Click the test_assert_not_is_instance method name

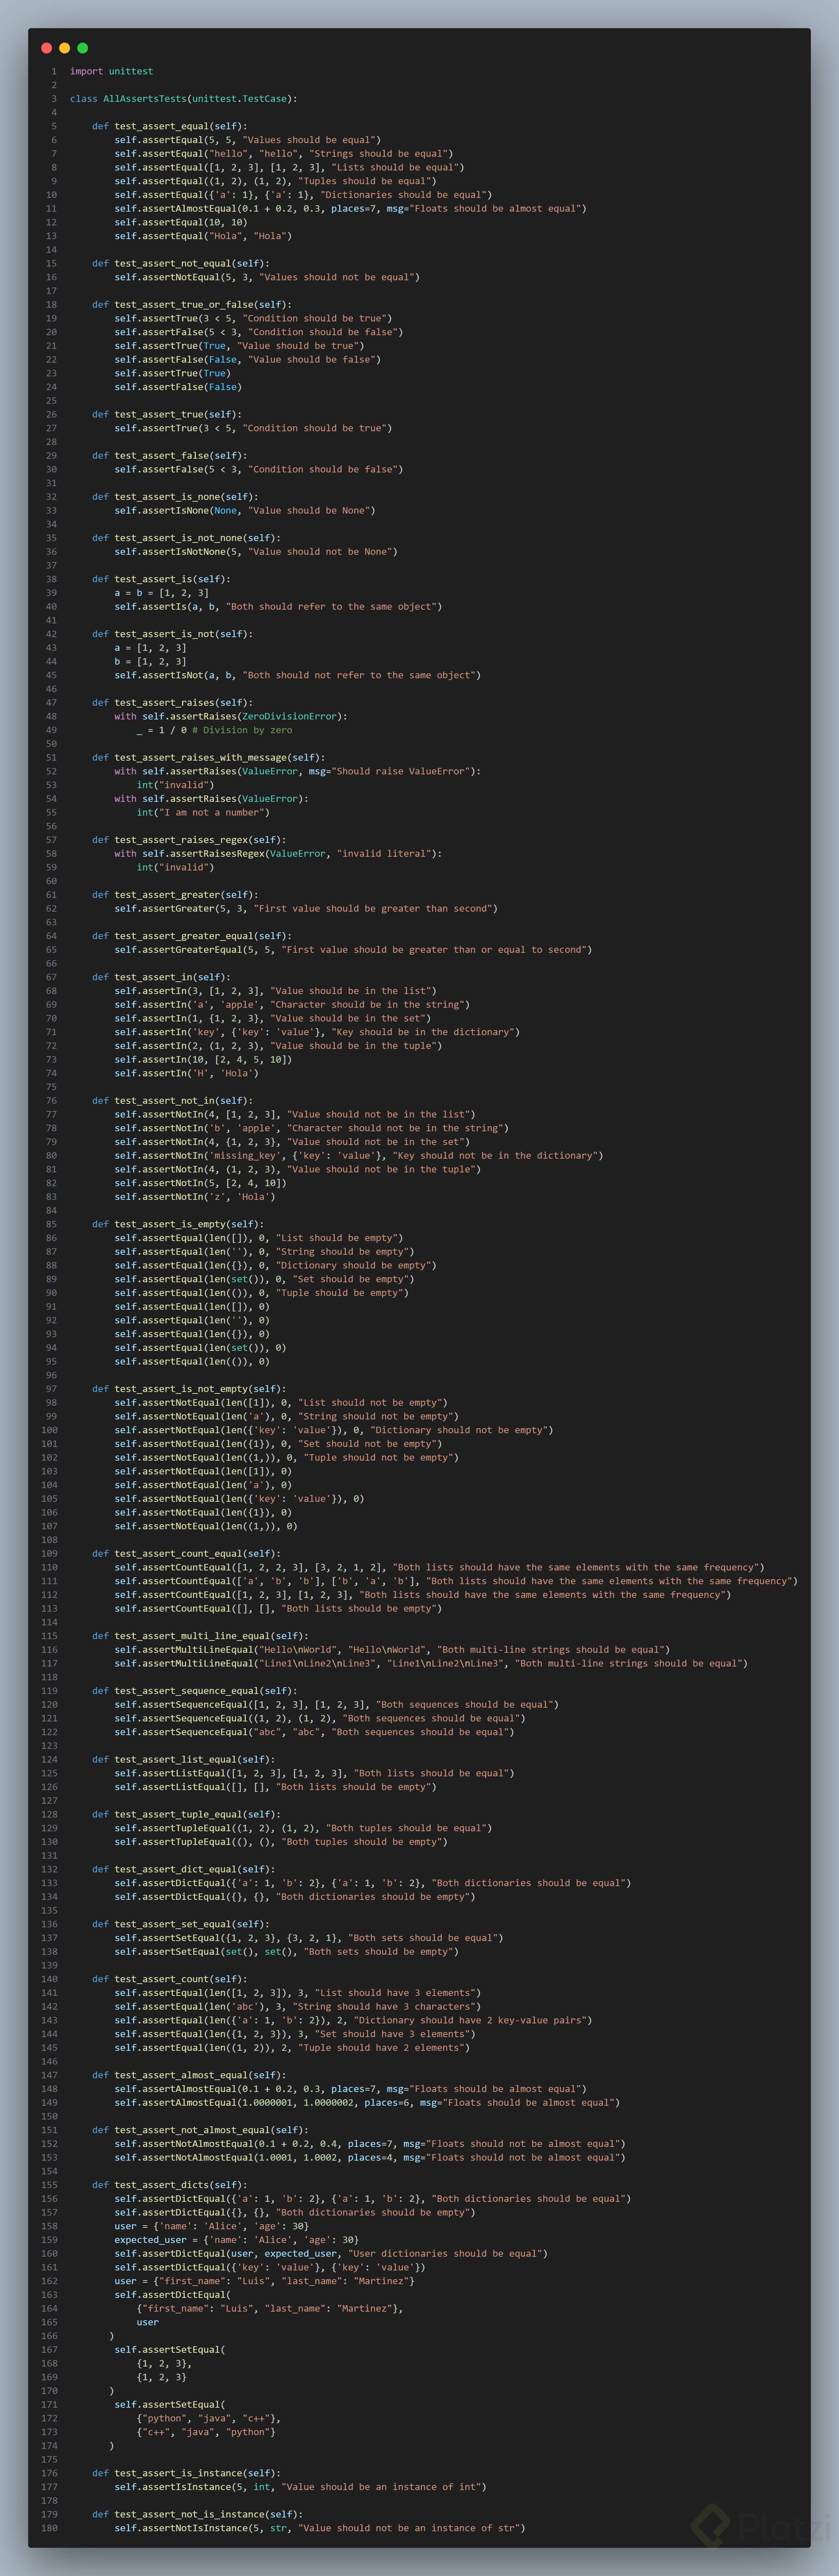189,2514
